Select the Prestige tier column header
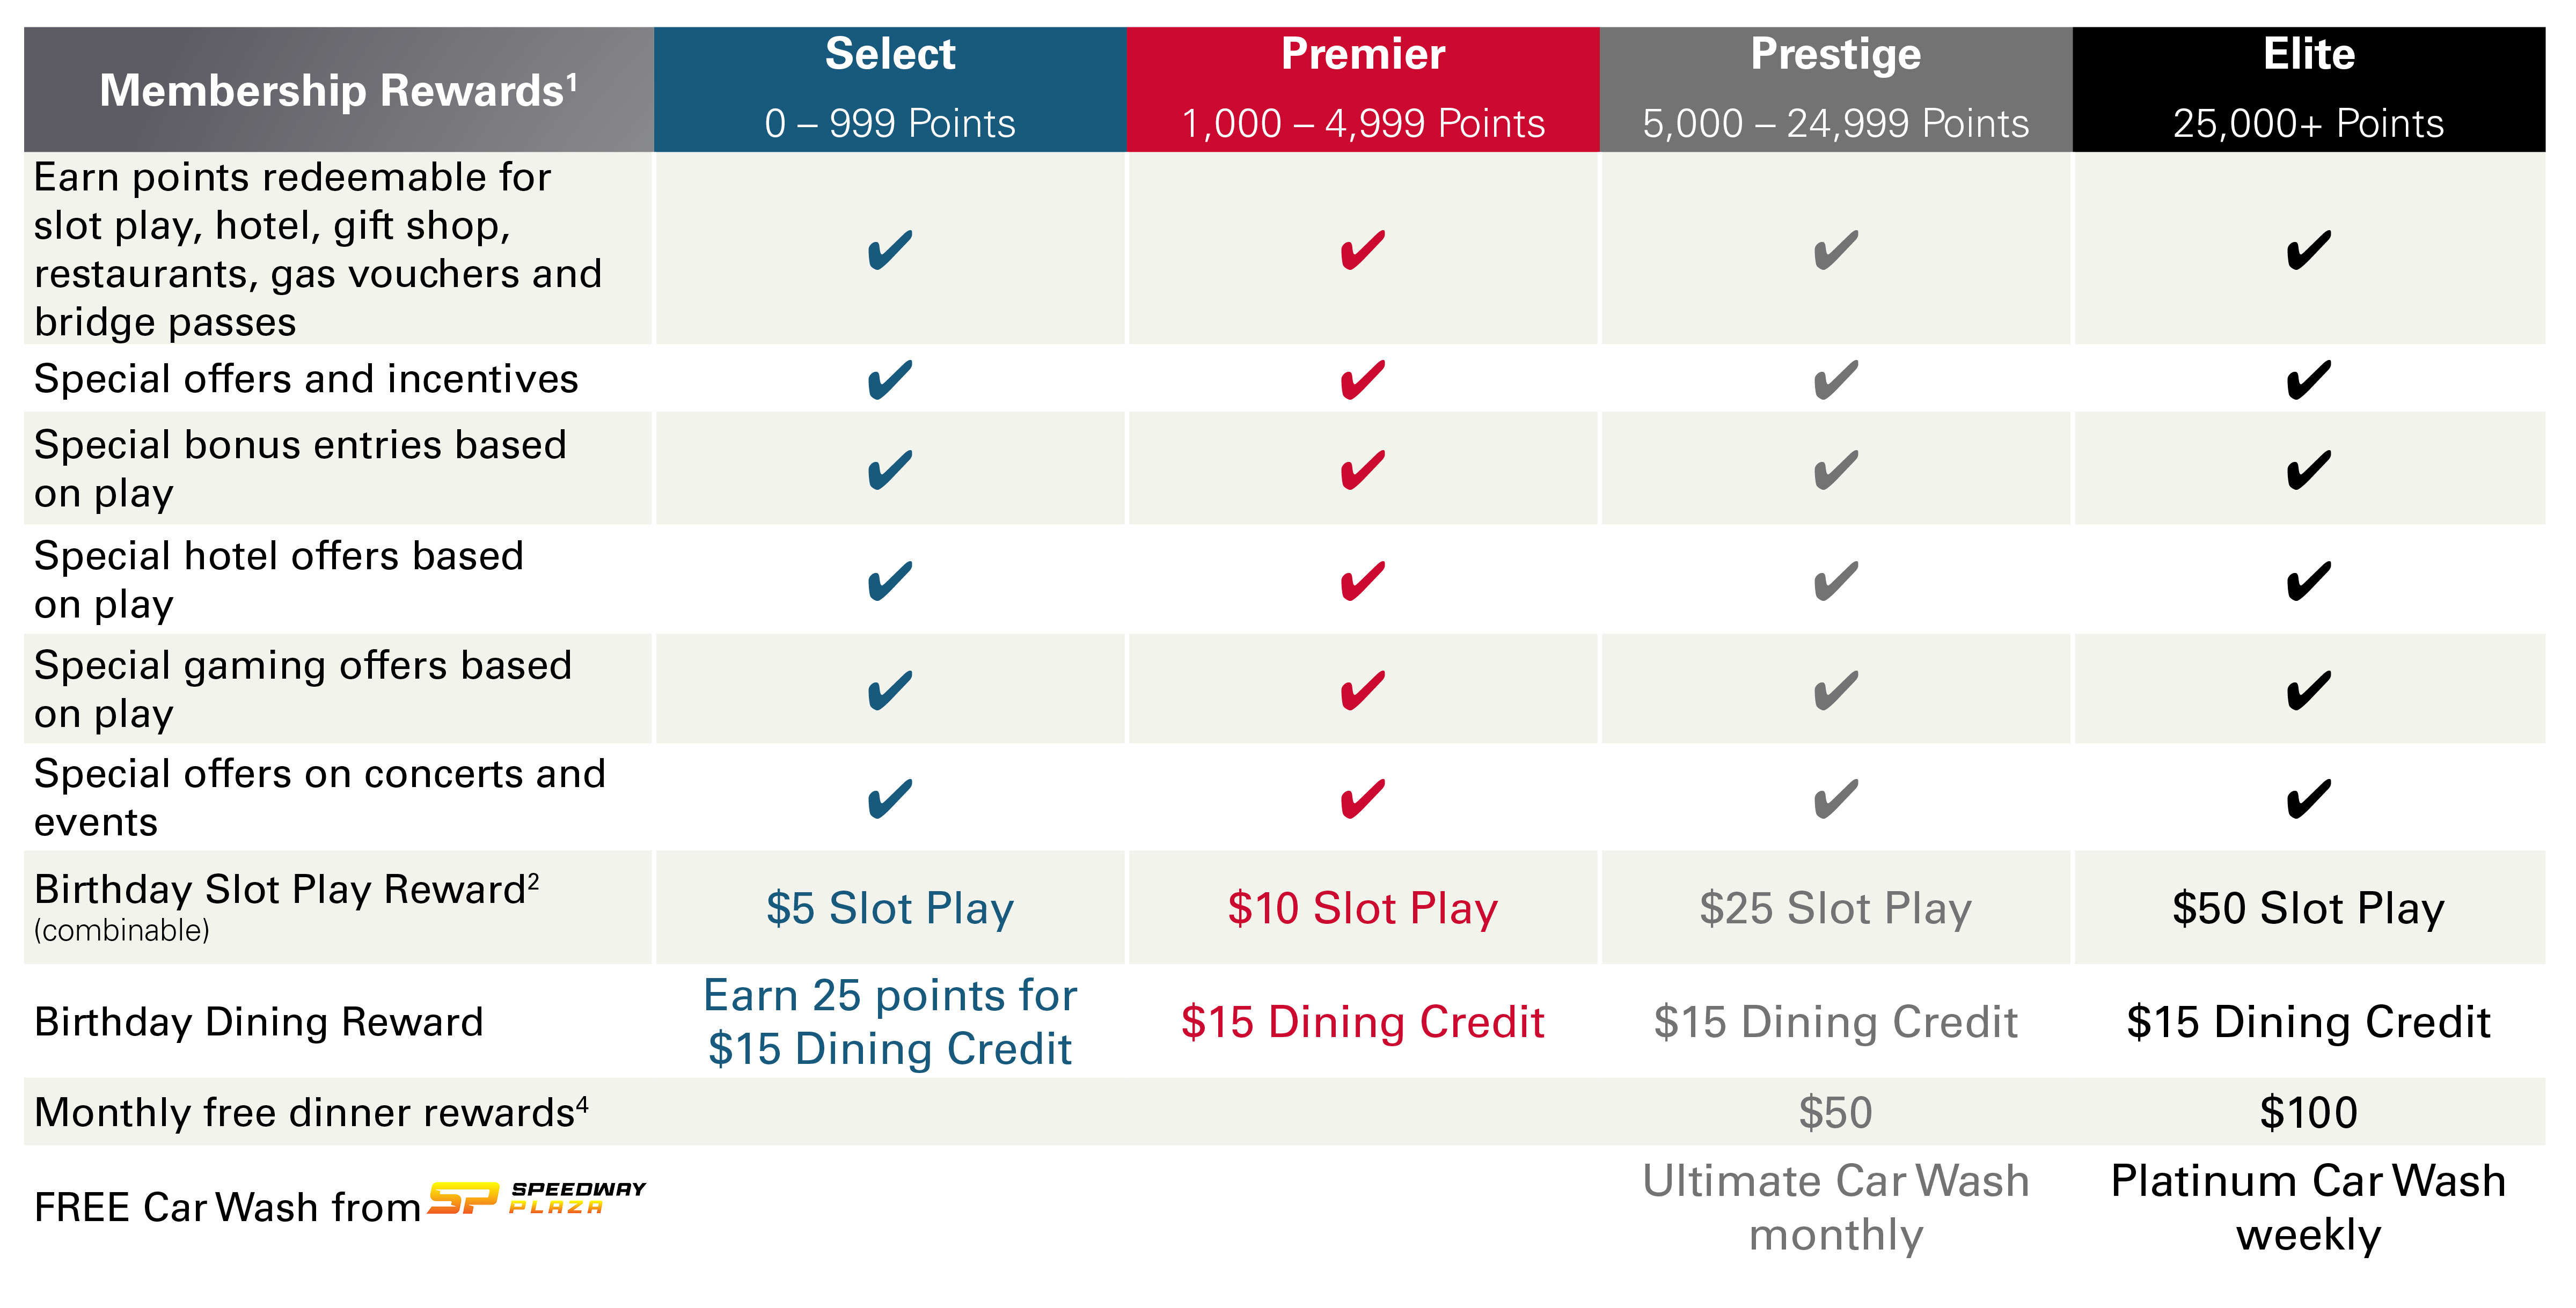 pyautogui.click(x=1836, y=88)
